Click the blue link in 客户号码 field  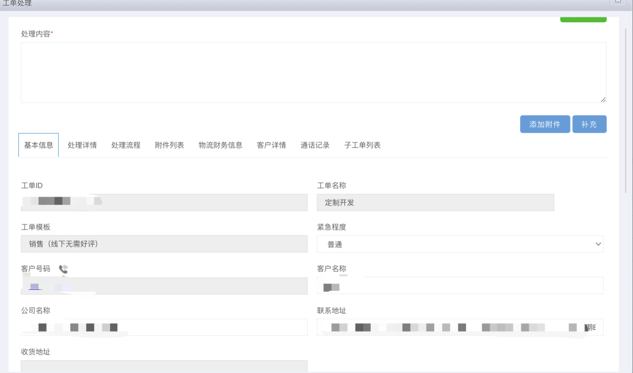[35, 286]
